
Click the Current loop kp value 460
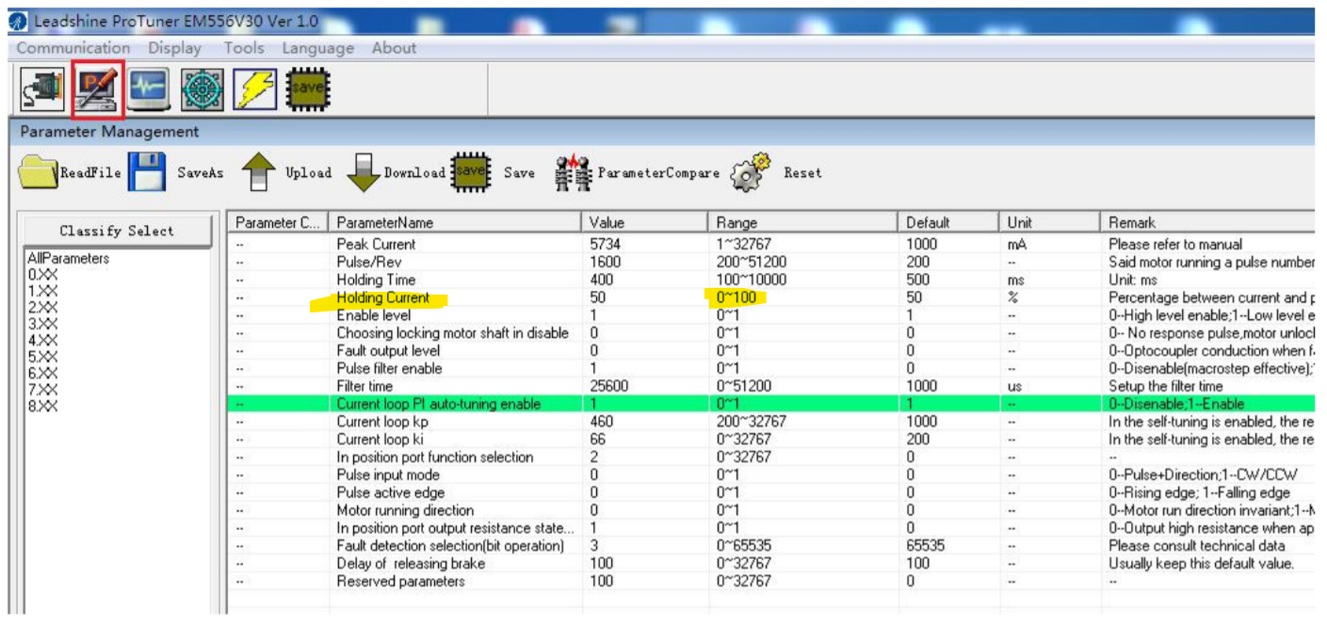[601, 422]
